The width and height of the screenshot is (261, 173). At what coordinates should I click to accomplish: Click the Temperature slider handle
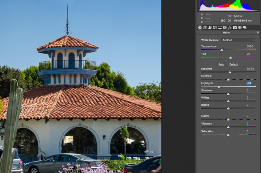pyautogui.click(x=222, y=50)
